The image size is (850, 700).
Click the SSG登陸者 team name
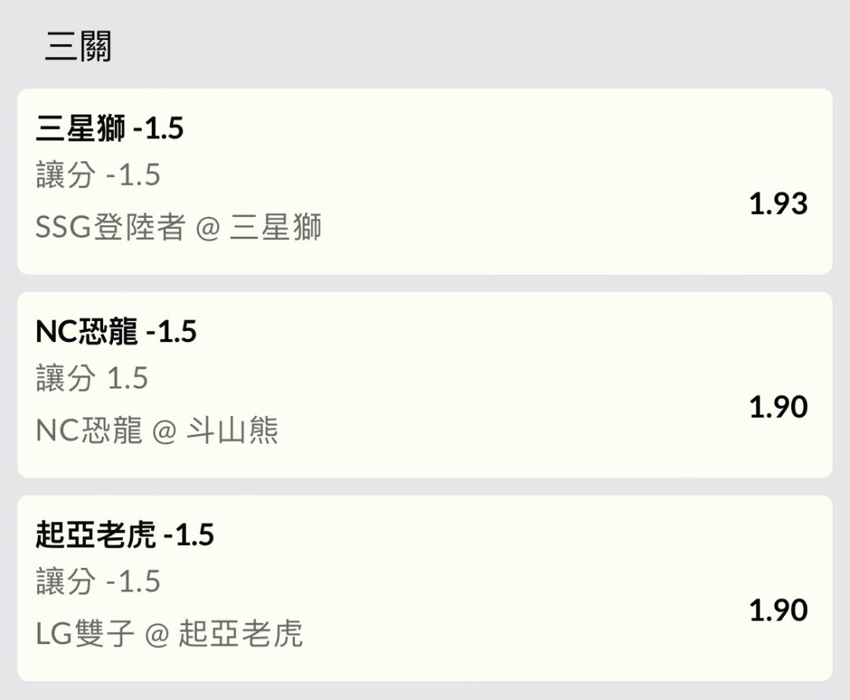[x=111, y=227]
